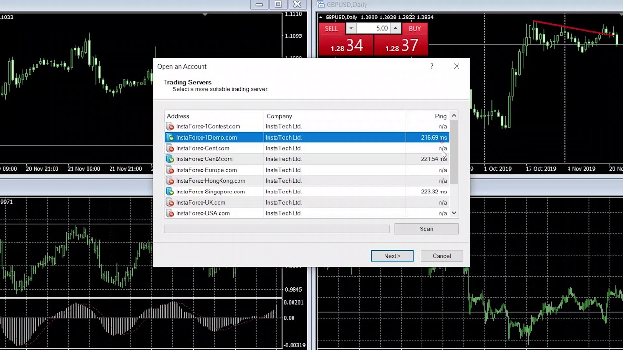
Task: Select the InstaForex-Cent2.com server
Action: [x=307, y=159]
